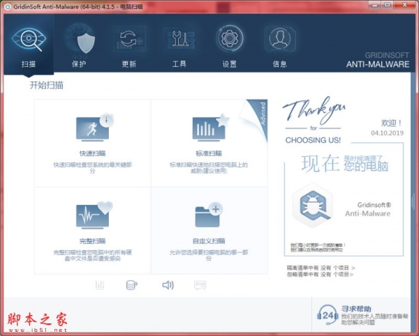Open the 扫描 (Scan) tab
This screenshot has width=419, height=336.
click(29, 45)
